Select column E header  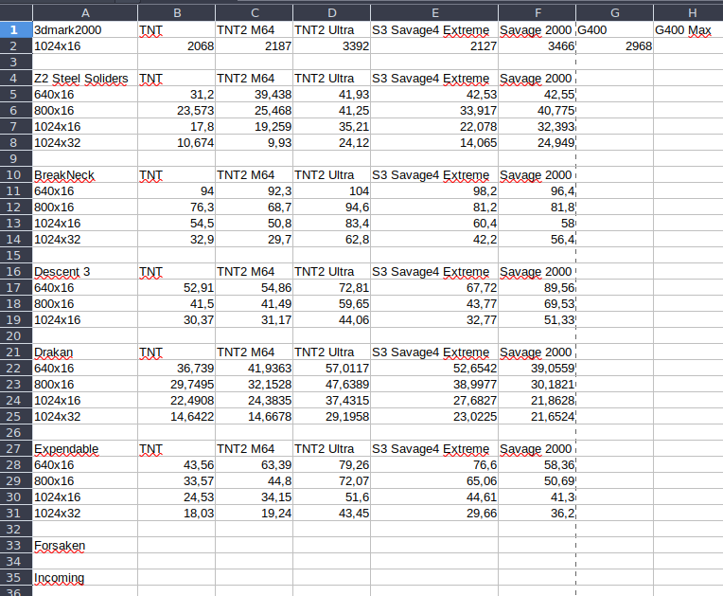434,13
